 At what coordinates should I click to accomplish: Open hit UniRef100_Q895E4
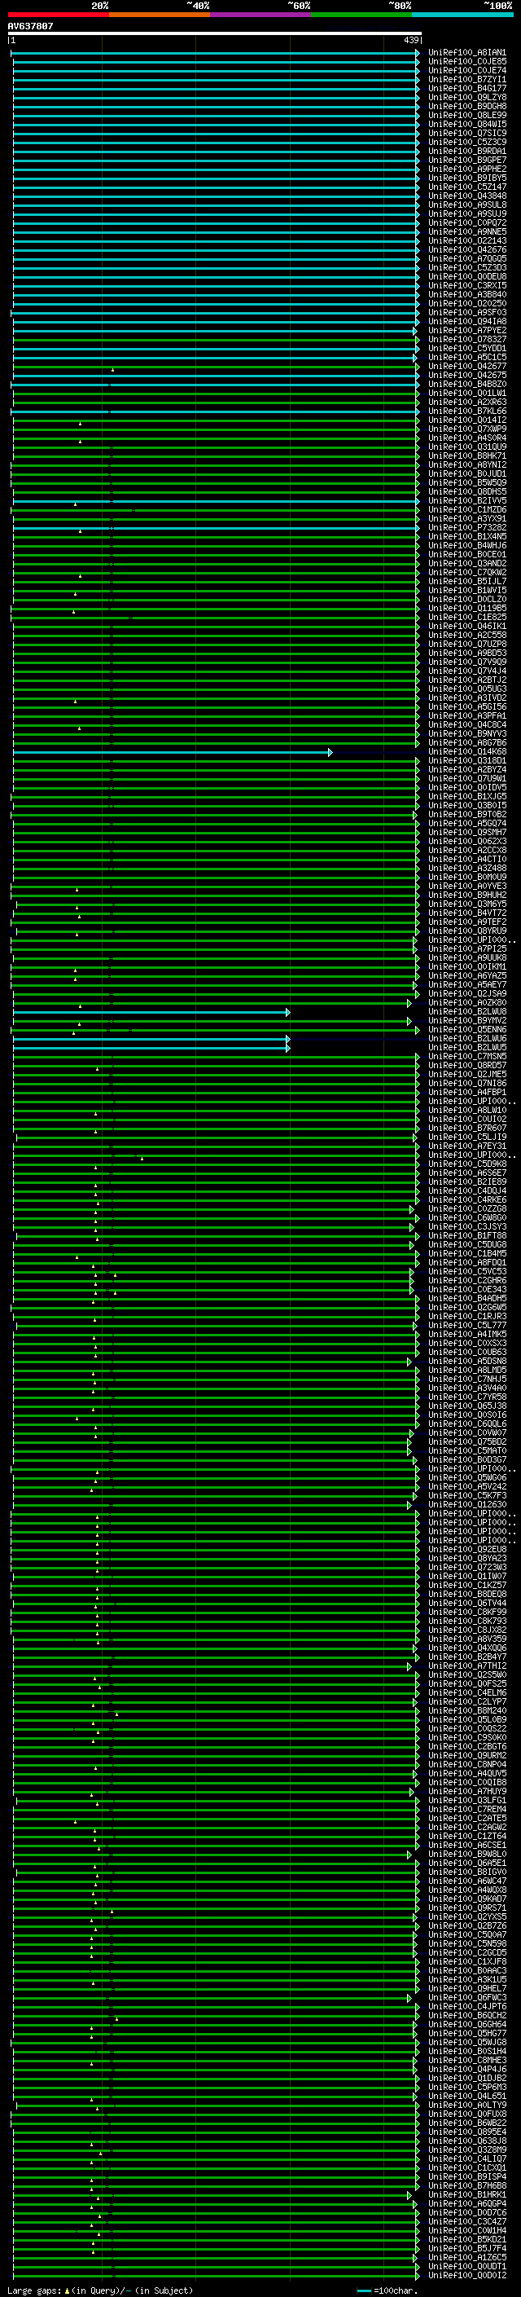click(466, 2132)
